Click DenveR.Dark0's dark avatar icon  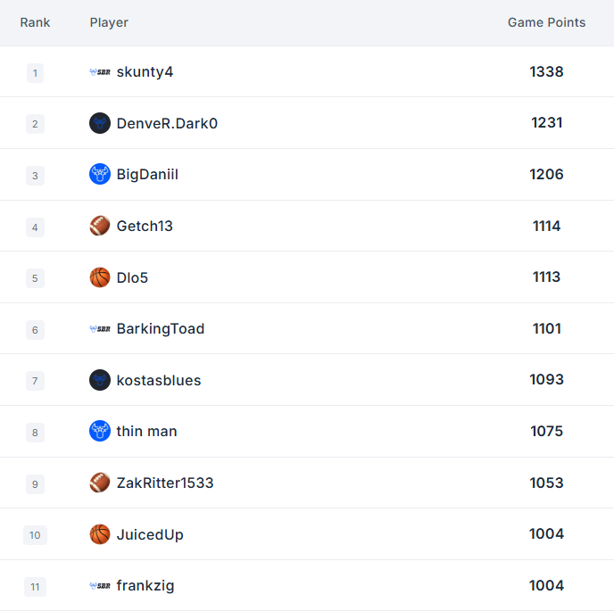pos(100,123)
